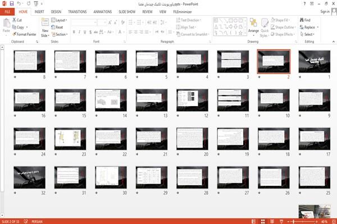
Task: Open the font size combo box
Action: 102,22
